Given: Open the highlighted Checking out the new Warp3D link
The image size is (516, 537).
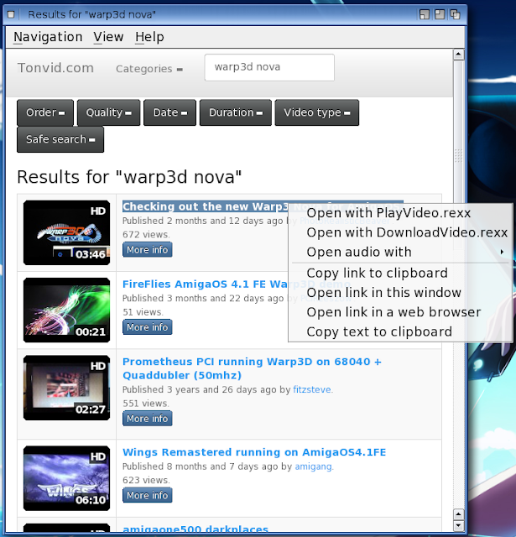Looking at the screenshot, I should click(206, 206).
